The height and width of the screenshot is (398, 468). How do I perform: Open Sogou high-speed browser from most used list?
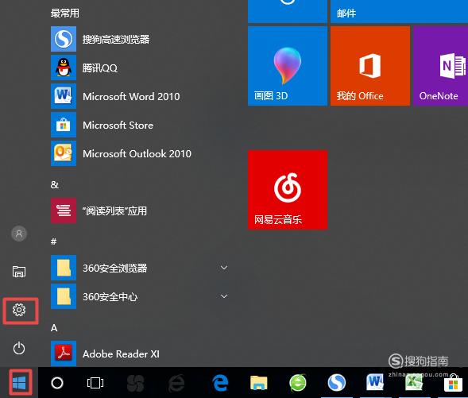click(x=140, y=39)
